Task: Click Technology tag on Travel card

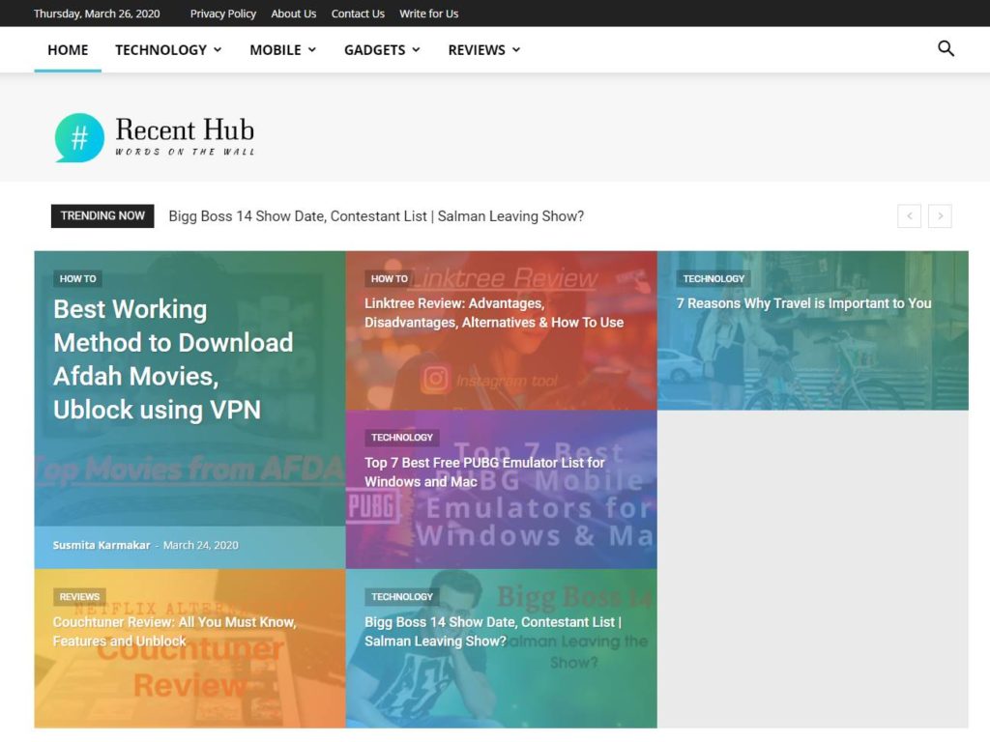Action: 713,278
